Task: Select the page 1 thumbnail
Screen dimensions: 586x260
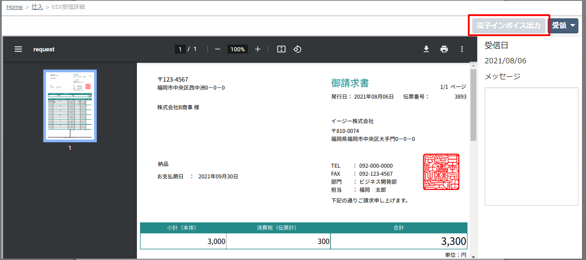Action: (70, 105)
